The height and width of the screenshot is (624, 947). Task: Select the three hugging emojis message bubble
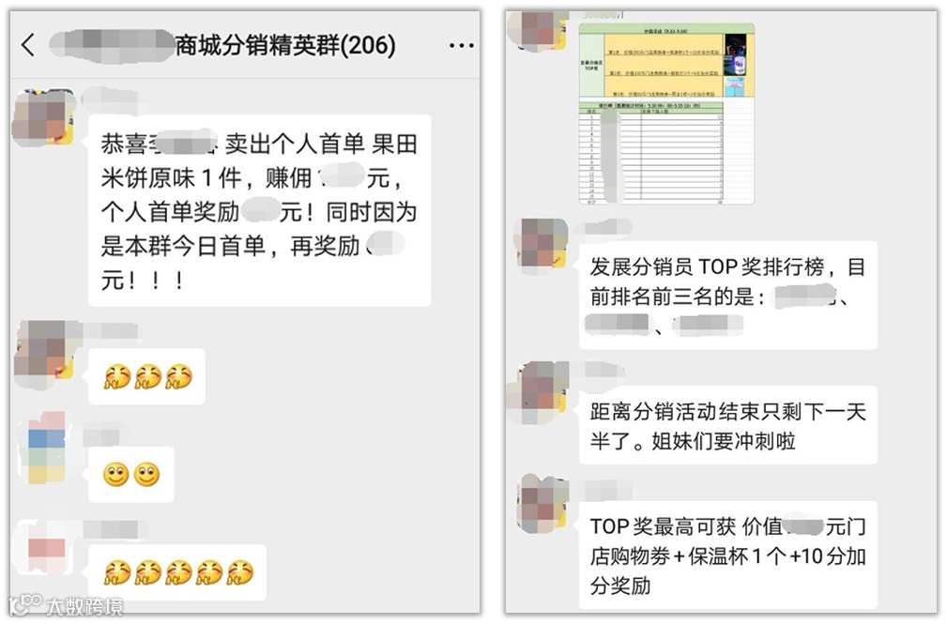point(146,376)
